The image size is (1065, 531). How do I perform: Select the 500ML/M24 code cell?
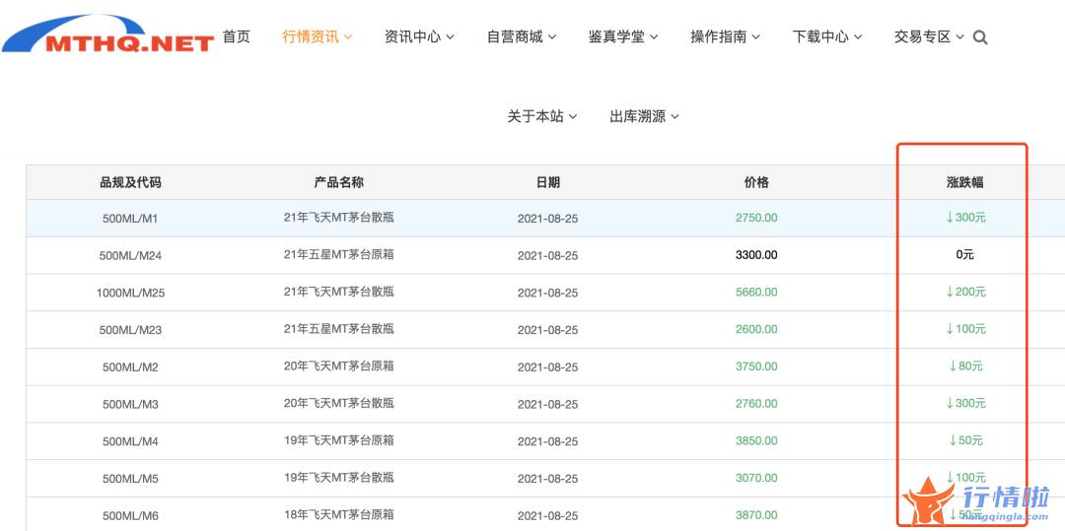coord(130,256)
